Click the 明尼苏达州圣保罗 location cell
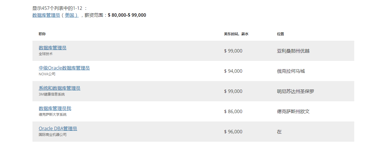Image resolution: width=367 pixels, height=144 pixels. pos(295,91)
